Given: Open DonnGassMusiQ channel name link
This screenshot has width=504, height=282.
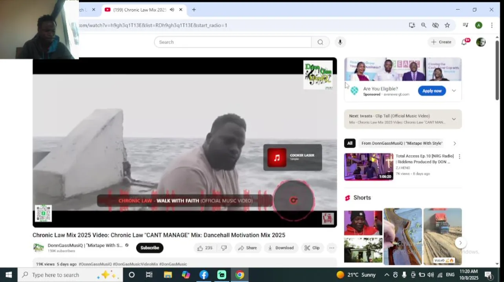Looking at the screenshot, I should 85,245.
